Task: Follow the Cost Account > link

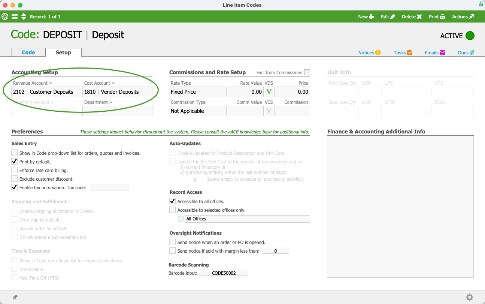Action: click(x=99, y=83)
